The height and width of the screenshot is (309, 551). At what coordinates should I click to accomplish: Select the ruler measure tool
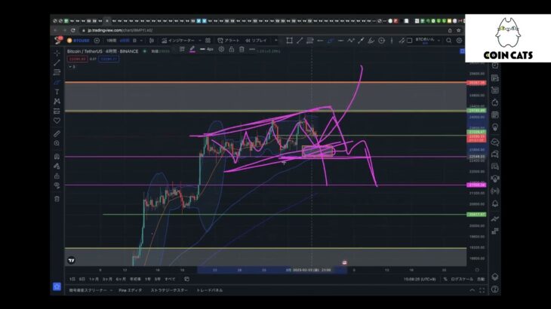point(57,133)
